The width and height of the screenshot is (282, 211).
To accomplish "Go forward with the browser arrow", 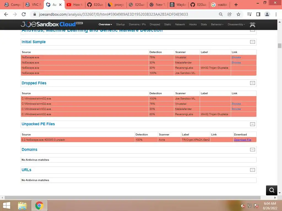I will coord(15,14).
